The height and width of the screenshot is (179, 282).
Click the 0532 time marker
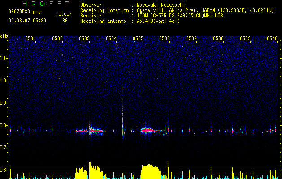[x=57, y=38]
